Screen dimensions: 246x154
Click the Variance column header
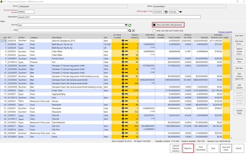[x=204, y=37]
